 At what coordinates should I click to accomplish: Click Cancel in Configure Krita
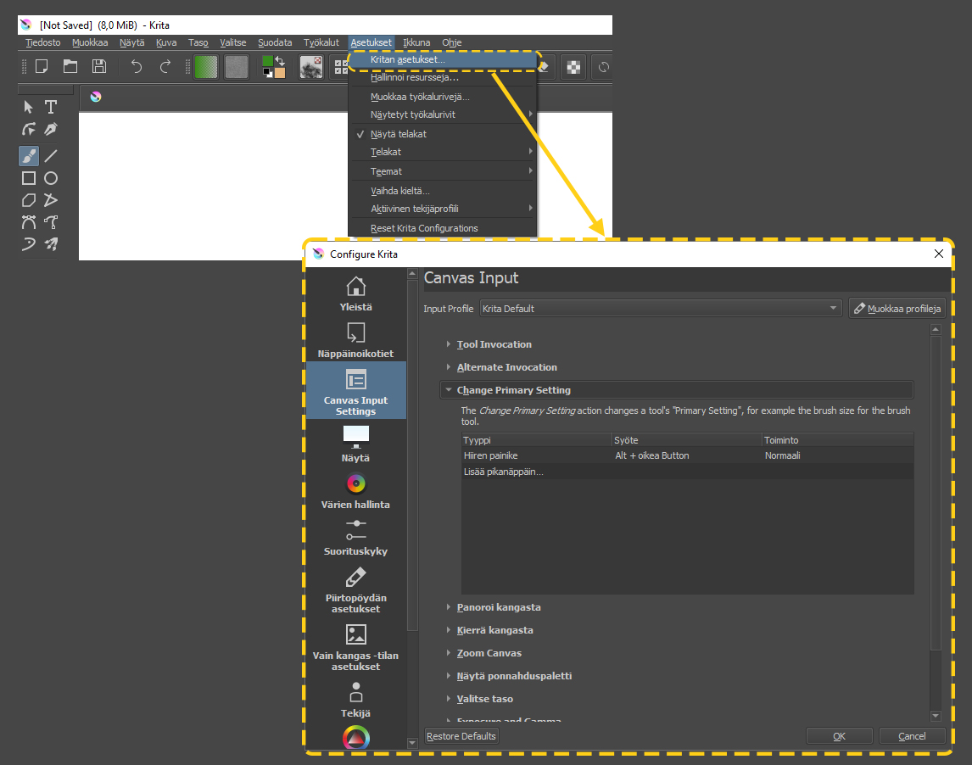coord(912,736)
